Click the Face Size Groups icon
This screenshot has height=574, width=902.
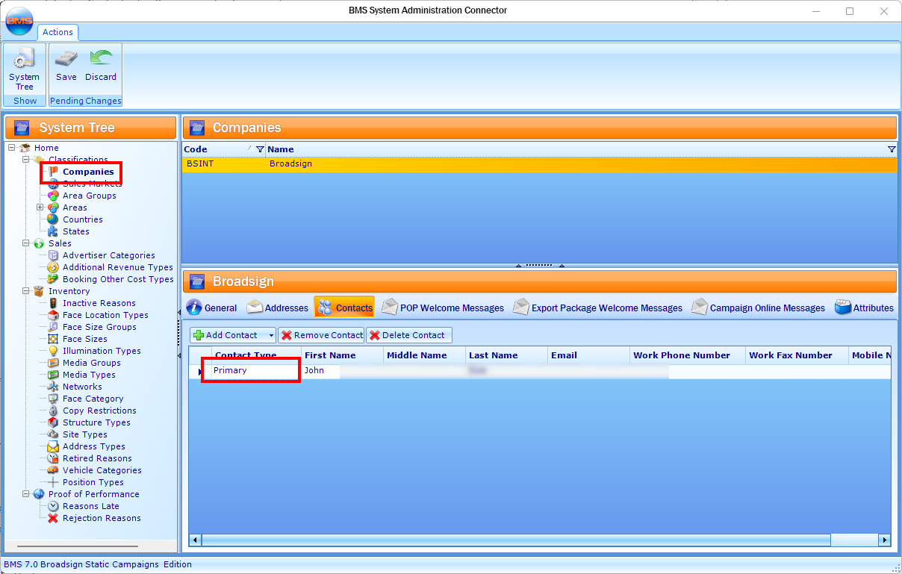[x=53, y=327]
